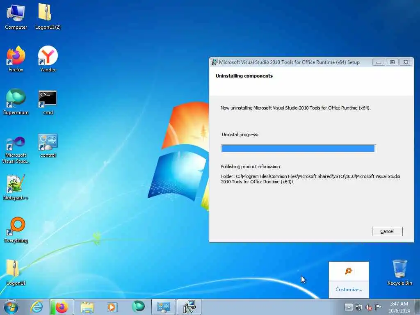This screenshot has height=315, width=420.
Task: Click the "Publishing product information" status text
Action: 250,167
